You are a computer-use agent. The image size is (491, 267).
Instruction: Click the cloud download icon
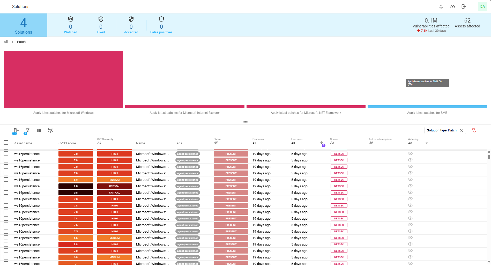click(452, 7)
